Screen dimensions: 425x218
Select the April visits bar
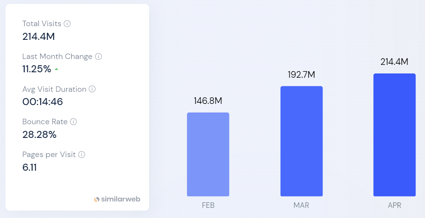click(x=394, y=135)
